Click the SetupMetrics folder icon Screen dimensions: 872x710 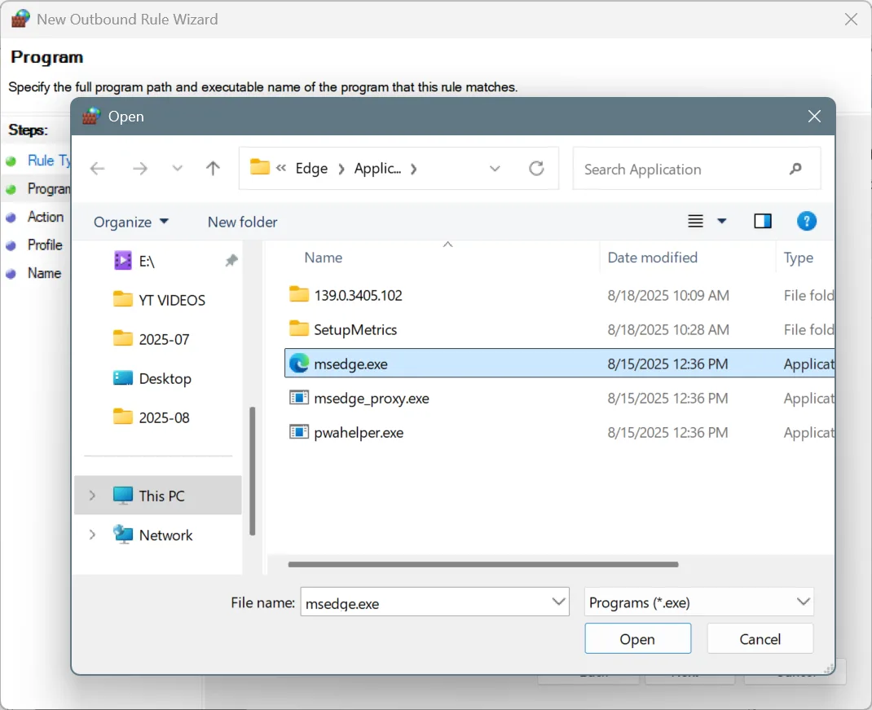click(298, 329)
